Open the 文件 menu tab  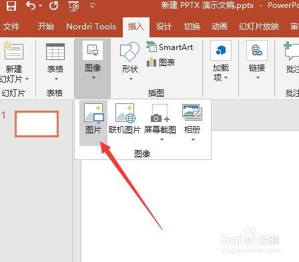point(11,27)
